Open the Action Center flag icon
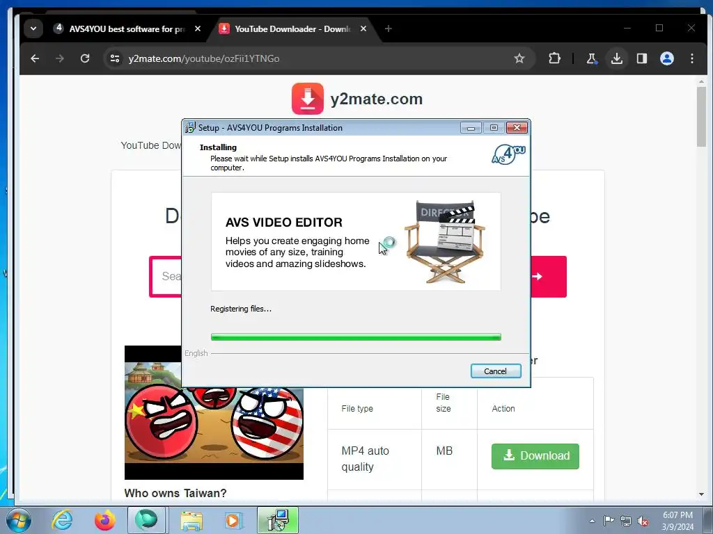The image size is (713, 534). click(x=609, y=521)
